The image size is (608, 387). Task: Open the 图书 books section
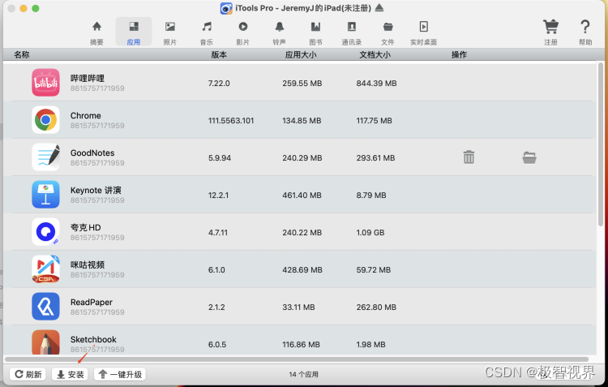coord(315,32)
